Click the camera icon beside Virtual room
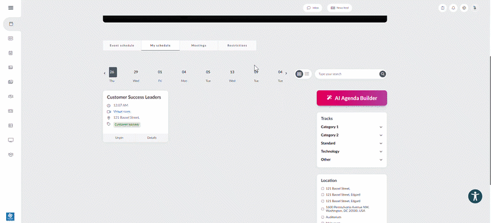 [x=109, y=112]
